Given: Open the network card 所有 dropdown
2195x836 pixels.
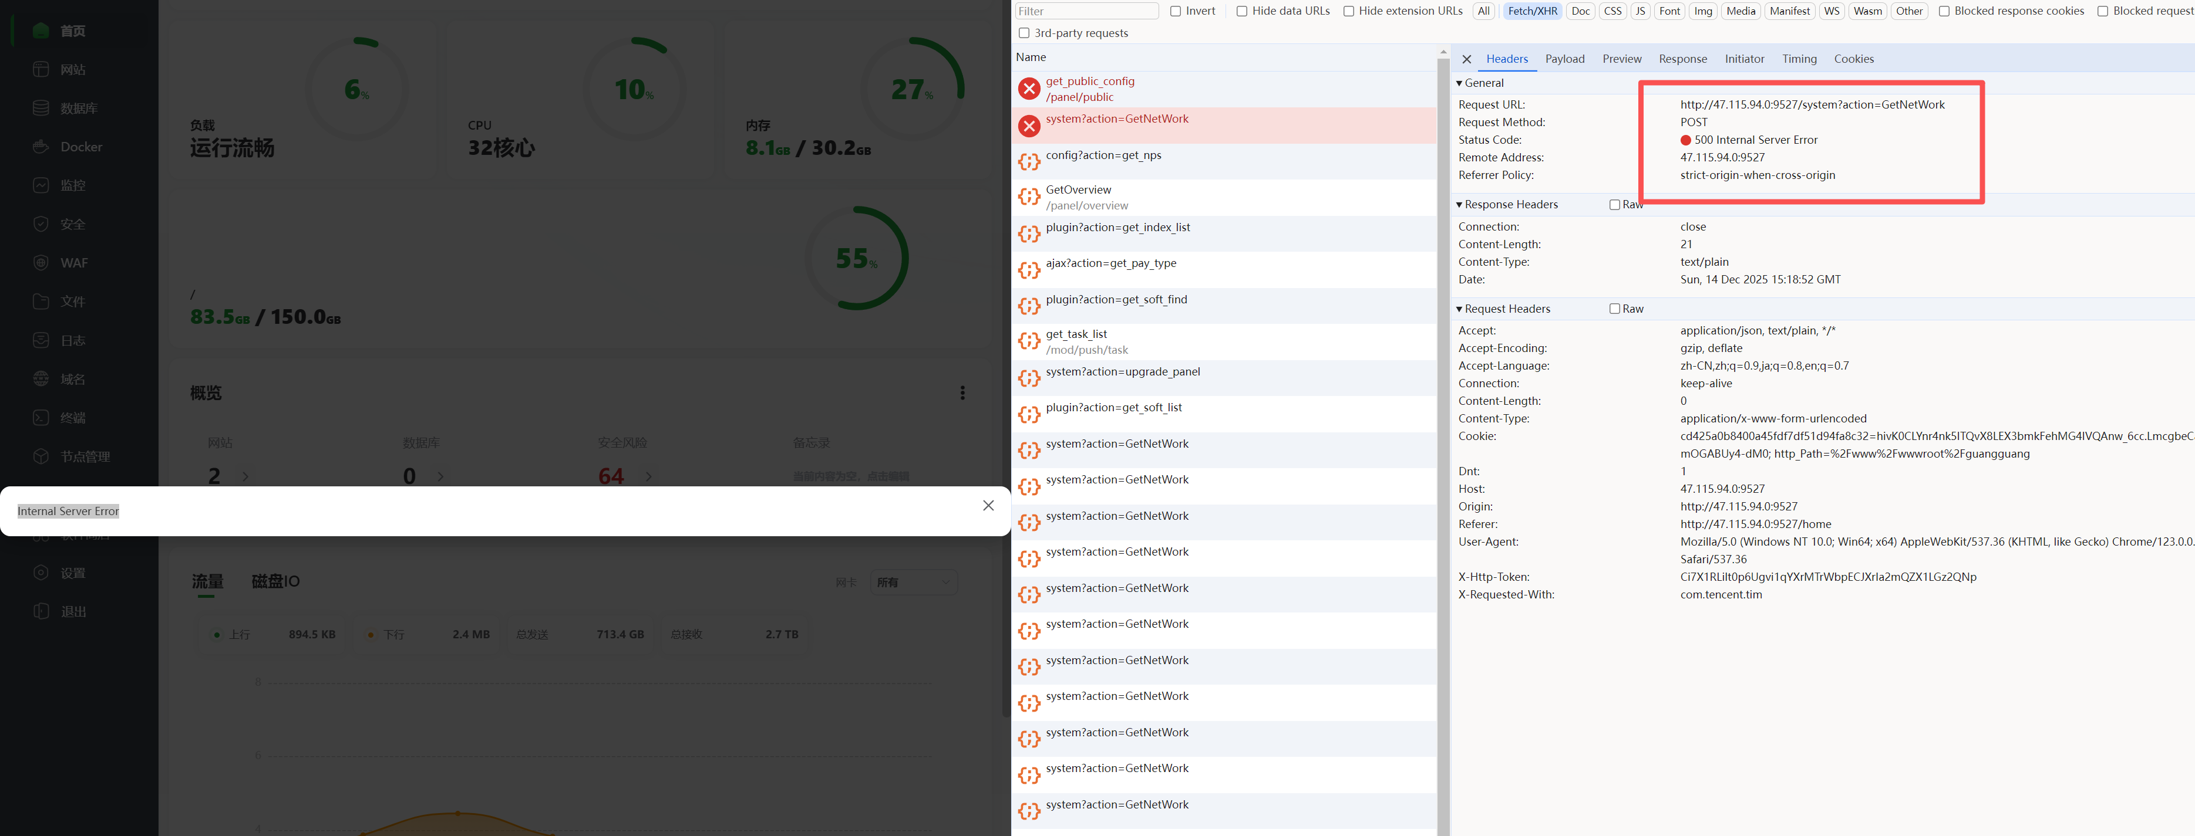Looking at the screenshot, I should coord(914,583).
